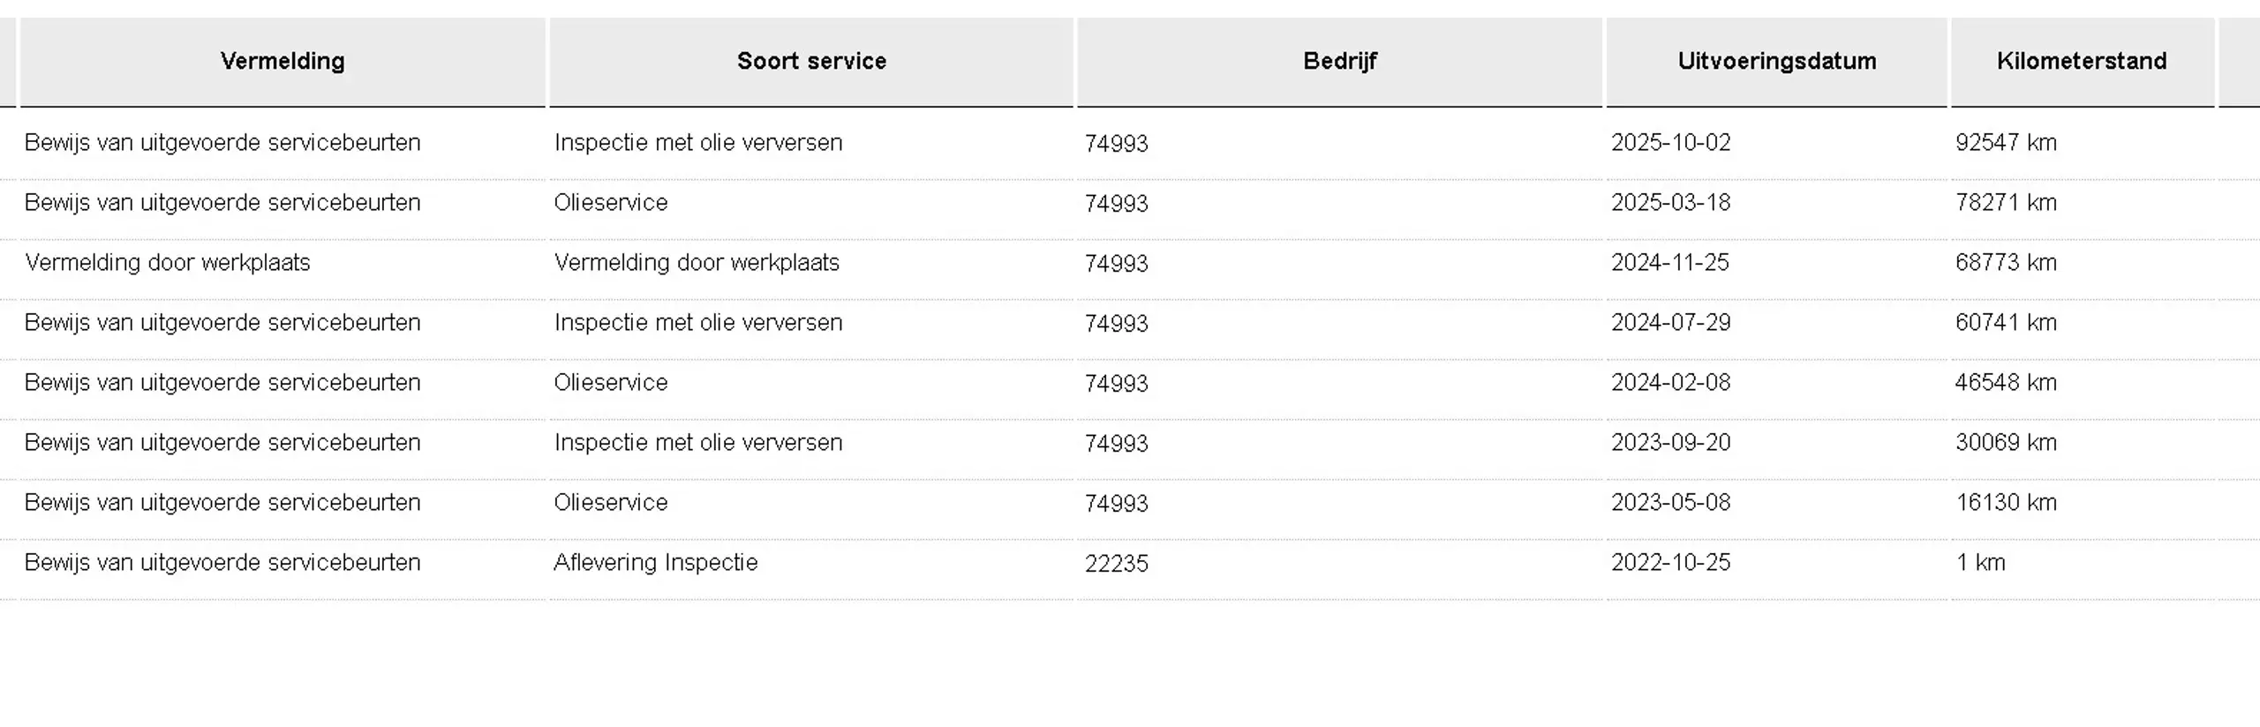Sort by the Vermelding column header
This screenshot has height=727, width=2260.
282,62
